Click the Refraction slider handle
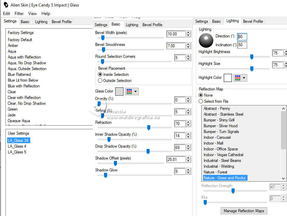The height and width of the screenshot is (216, 287). (x=149, y=128)
